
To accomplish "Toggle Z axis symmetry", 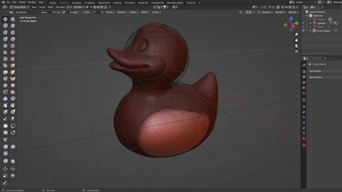I will (250, 12).
